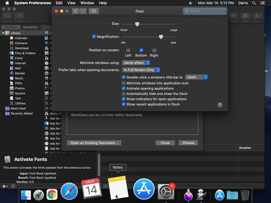Open Calendar showing MAR 14 in Dock
The height and width of the screenshot is (203, 271).
pyautogui.click(x=91, y=188)
